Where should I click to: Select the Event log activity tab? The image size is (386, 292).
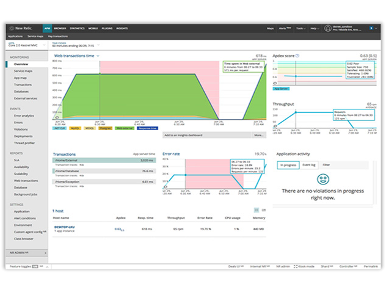[309, 165]
